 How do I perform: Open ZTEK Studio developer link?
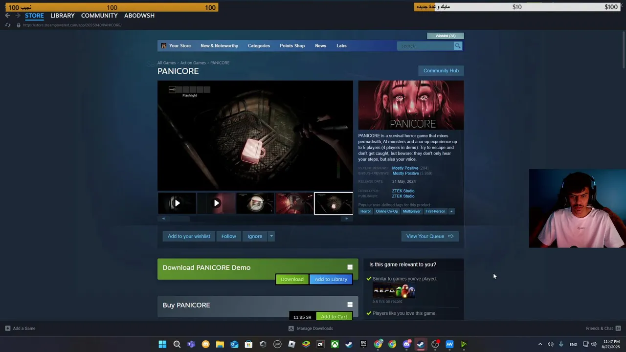click(403, 191)
